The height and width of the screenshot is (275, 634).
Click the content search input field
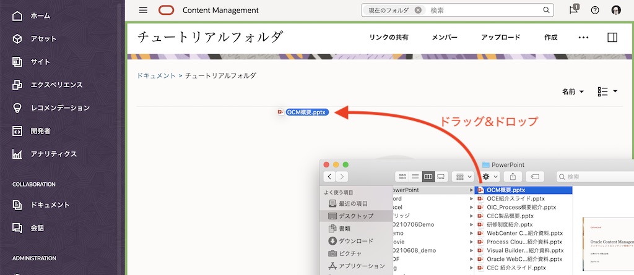pos(483,10)
